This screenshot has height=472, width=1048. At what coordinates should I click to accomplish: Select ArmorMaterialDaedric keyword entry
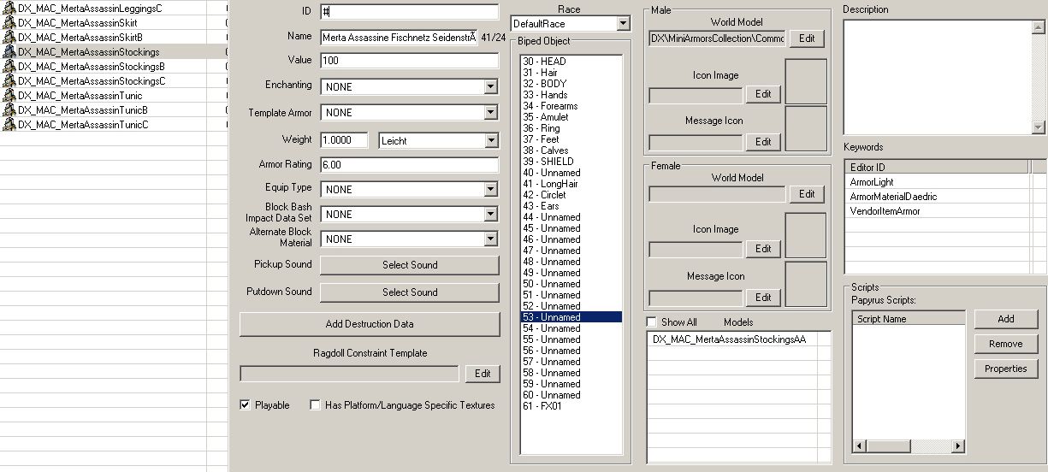893,197
